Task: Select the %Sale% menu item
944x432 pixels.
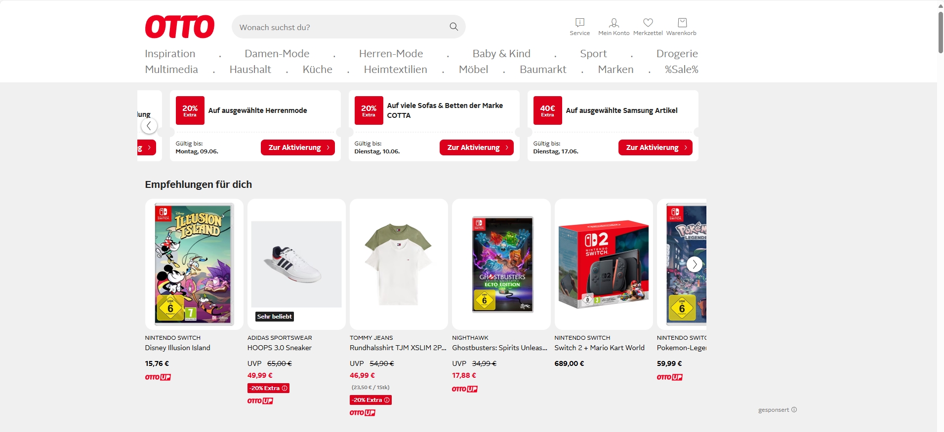Action: point(681,70)
